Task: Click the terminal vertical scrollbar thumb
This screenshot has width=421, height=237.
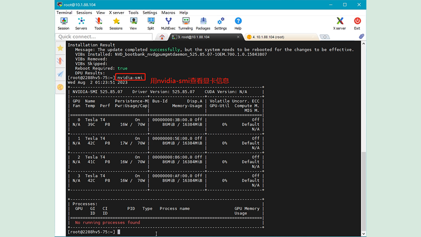Action: click(363, 191)
